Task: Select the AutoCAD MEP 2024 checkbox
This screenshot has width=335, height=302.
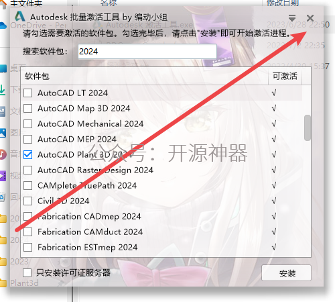Action: [27, 139]
